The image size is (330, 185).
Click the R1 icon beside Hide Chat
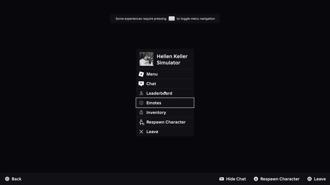pyautogui.click(x=221, y=179)
